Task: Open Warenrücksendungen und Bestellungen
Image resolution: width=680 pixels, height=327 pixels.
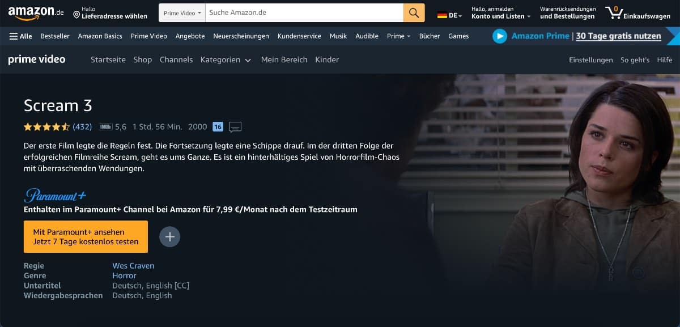Action: [x=568, y=12]
